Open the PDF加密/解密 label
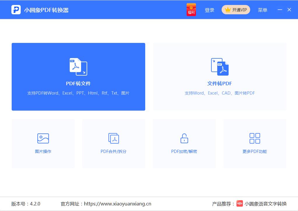 [x=184, y=151]
